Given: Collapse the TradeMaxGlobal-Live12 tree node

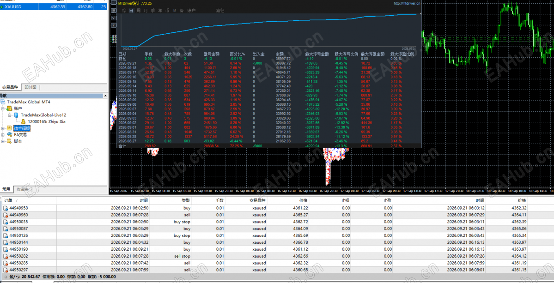Looking at the screenshot, I should pos(10,115).
